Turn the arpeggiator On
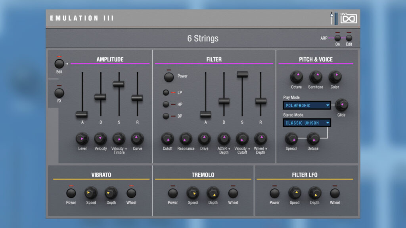The height and width of the screenshot is (228, 406). 337,39
